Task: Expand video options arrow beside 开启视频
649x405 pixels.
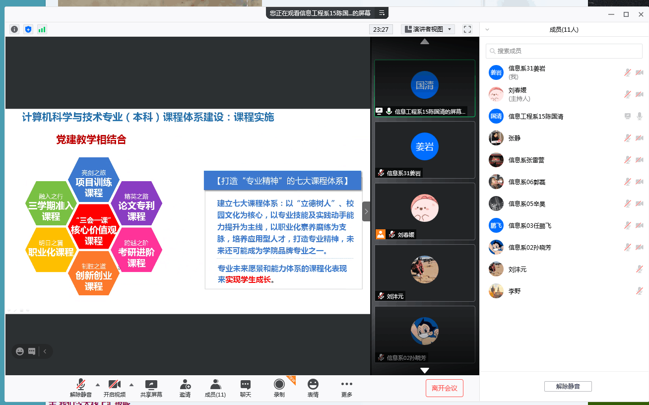Action: [x=131, y=385]
